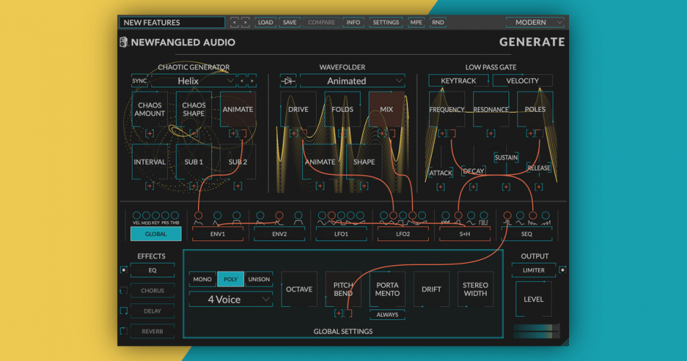Click plus bracket under Attack

pos(440,187)
